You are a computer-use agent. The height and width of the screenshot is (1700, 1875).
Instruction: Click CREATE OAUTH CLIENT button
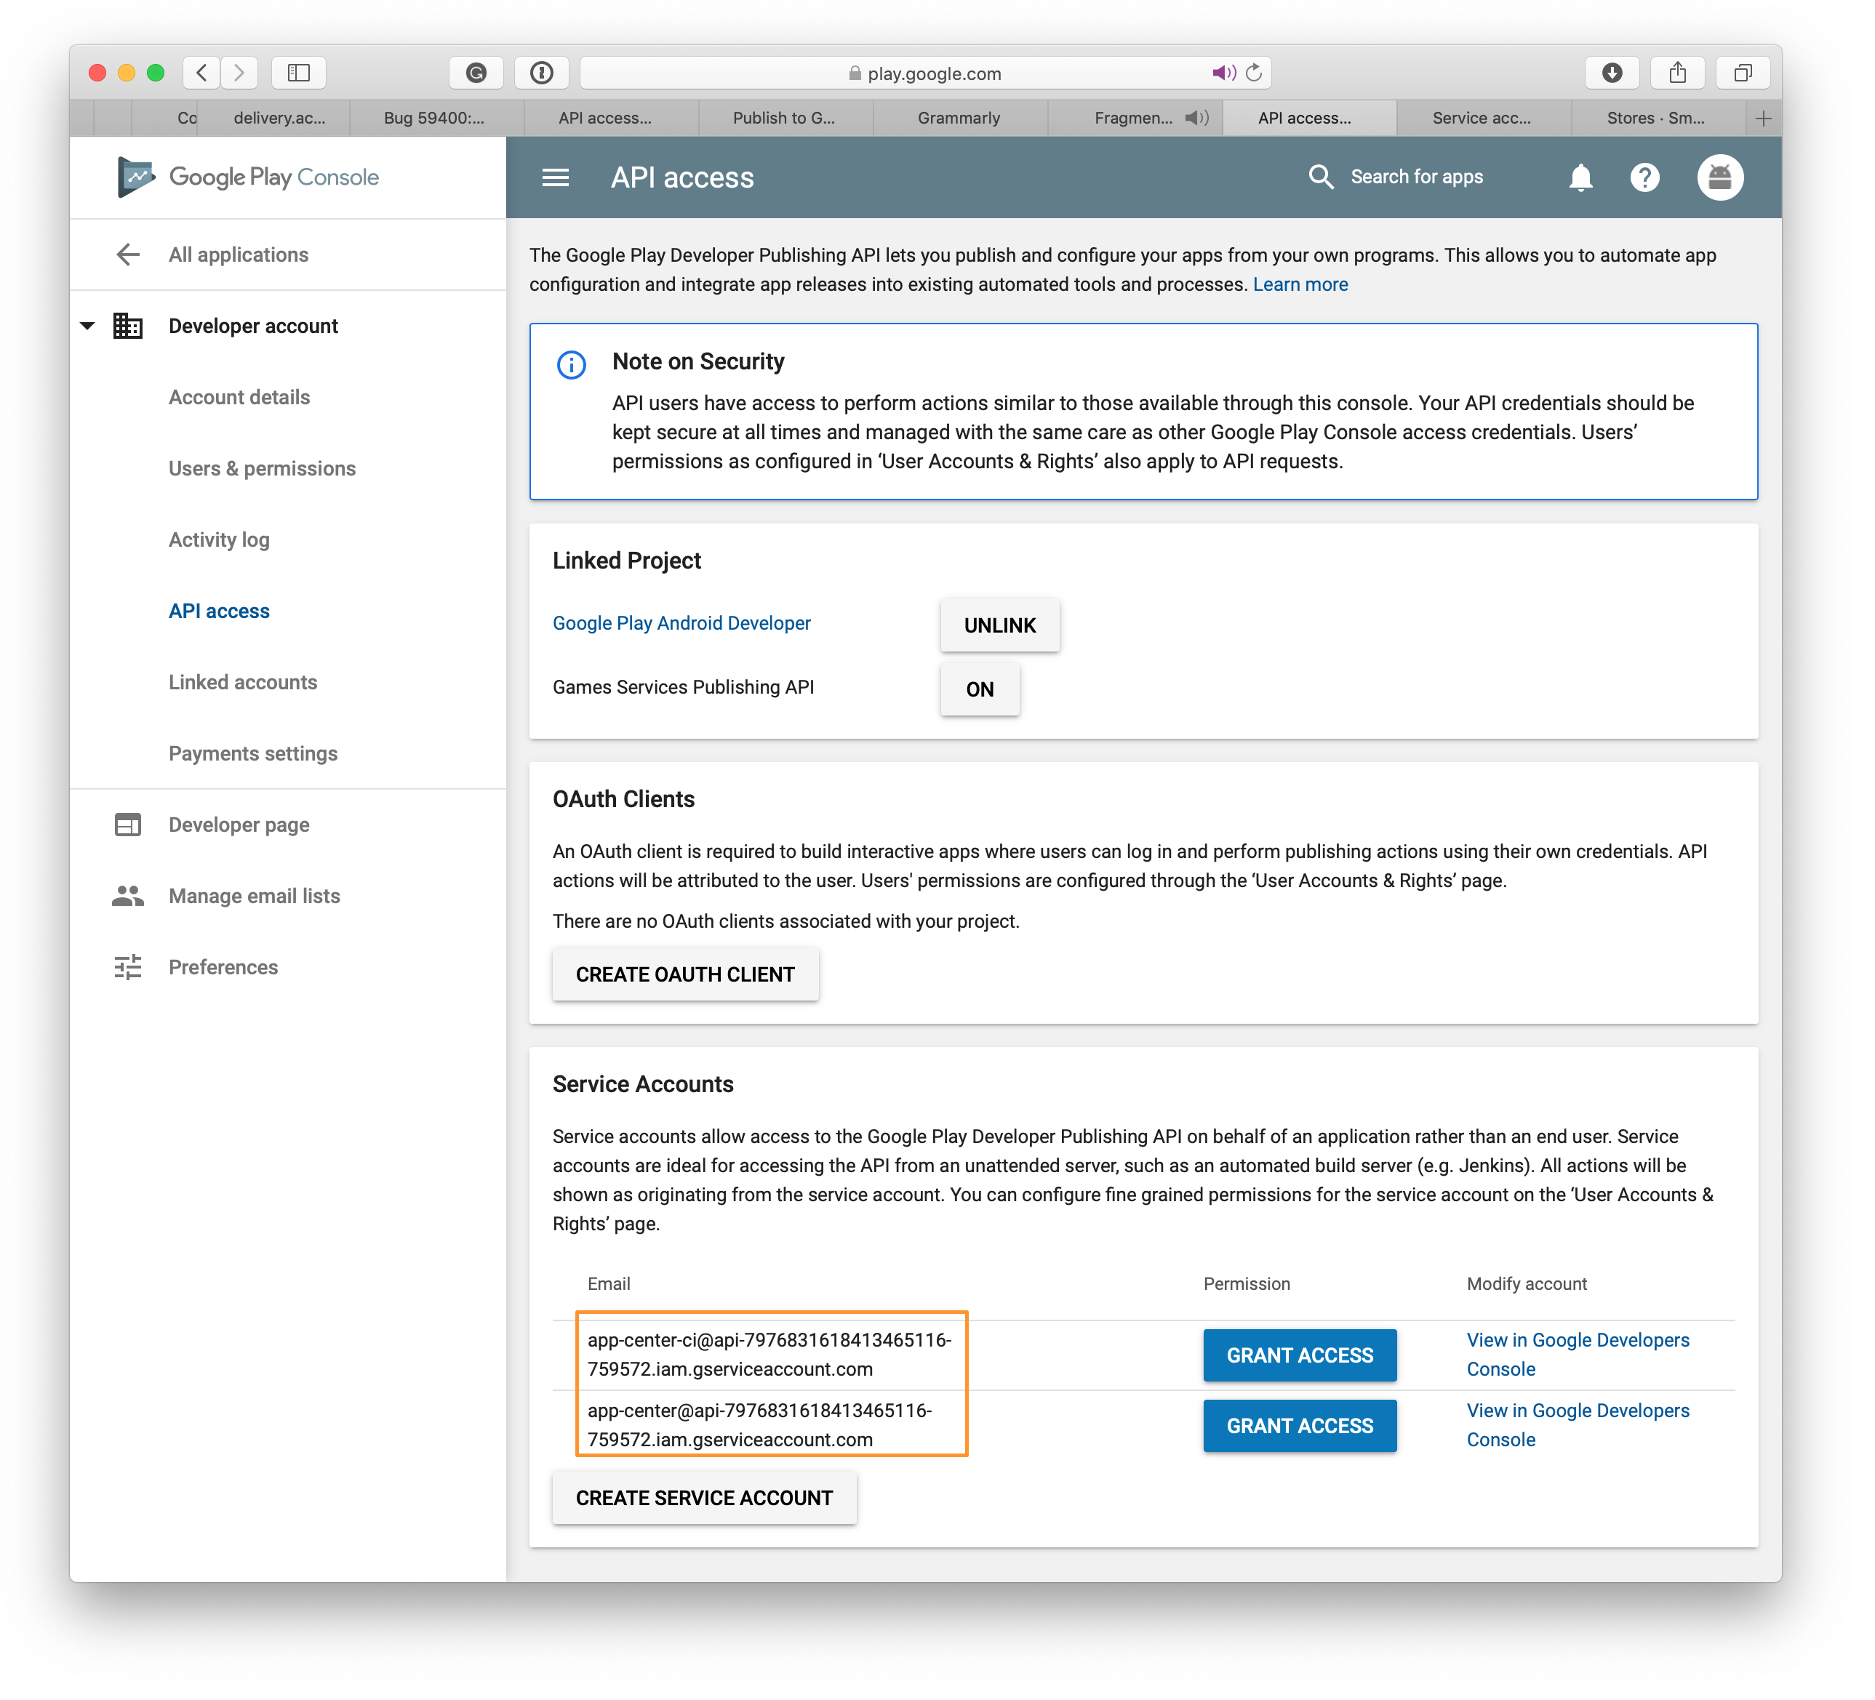684,975
